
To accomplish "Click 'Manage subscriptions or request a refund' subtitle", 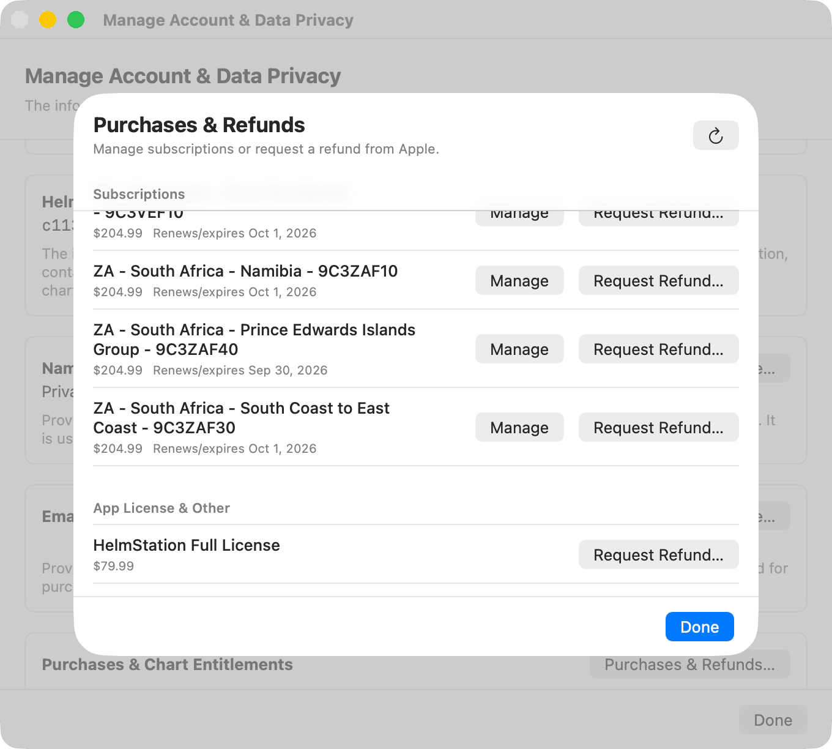I will [x=266, y=149].
